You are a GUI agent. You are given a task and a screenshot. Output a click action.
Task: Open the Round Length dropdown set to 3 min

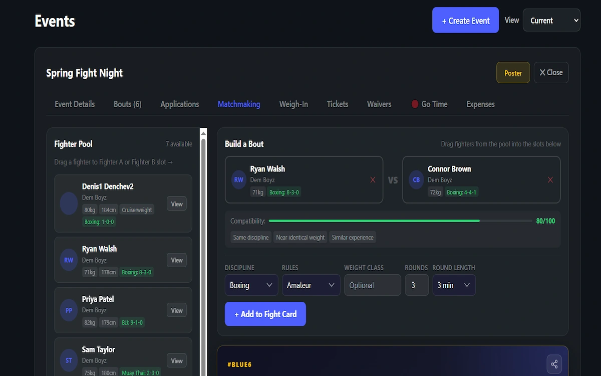point(454,285)
